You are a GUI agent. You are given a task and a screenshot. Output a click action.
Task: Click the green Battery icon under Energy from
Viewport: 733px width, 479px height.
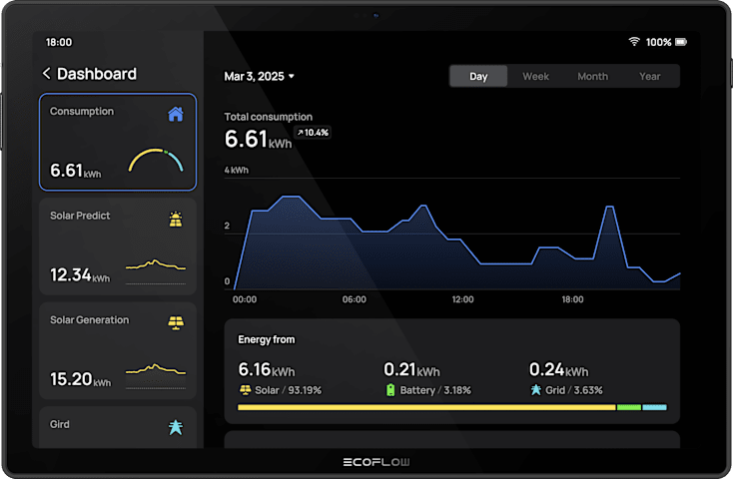tap(390, 390)
